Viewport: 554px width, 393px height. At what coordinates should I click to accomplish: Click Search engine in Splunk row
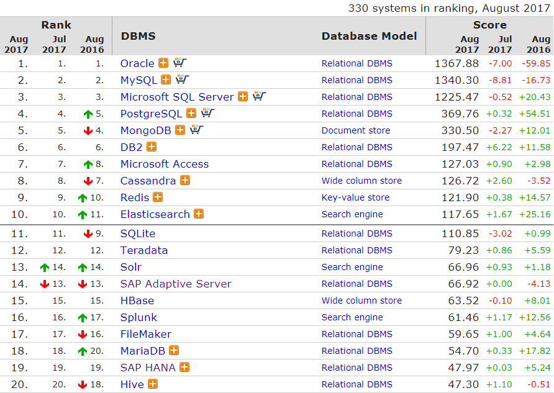[x=352, y=317]
